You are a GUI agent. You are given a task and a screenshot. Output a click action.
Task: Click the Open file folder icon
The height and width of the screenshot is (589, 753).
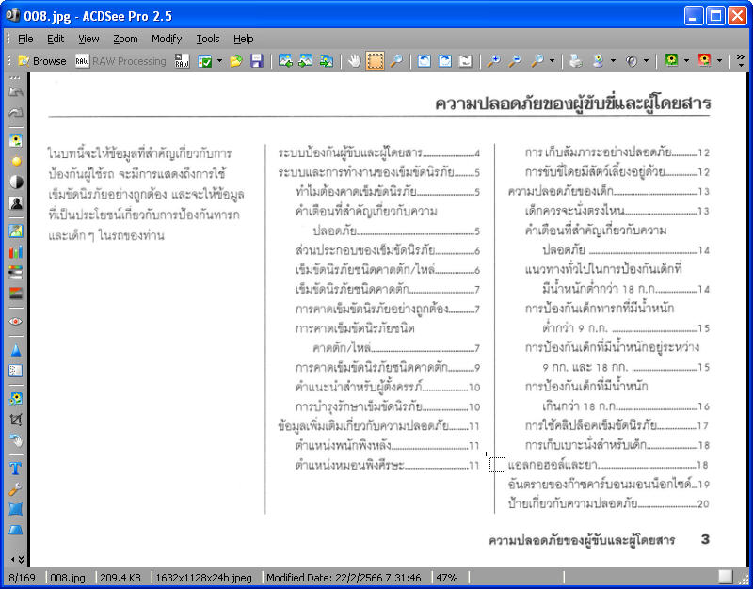pos(236,61)
